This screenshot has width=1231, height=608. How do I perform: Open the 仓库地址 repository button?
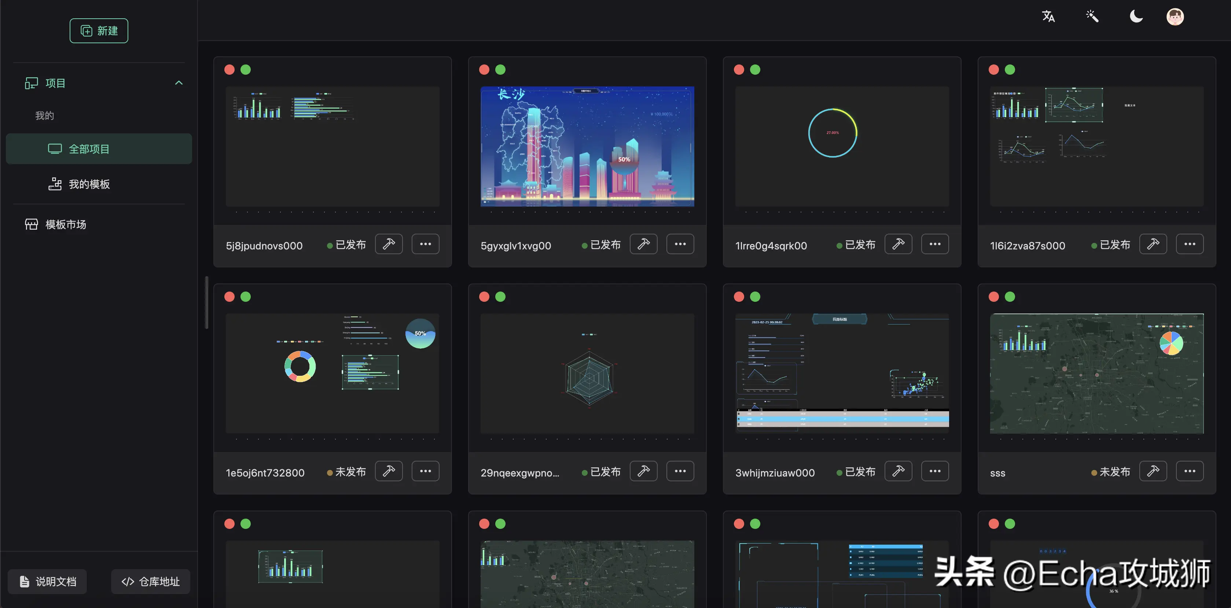[x=151, y=582]
